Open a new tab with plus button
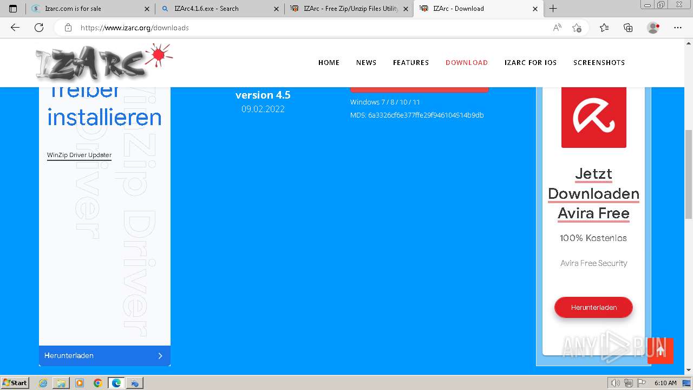This screenshot has width=693, height=390. [553, 9]
